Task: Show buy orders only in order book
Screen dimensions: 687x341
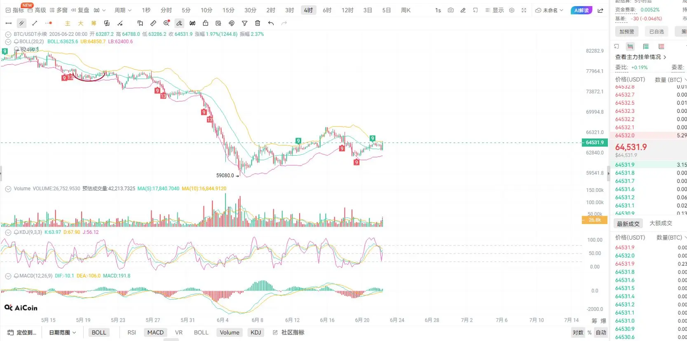Action: (646, 47)
